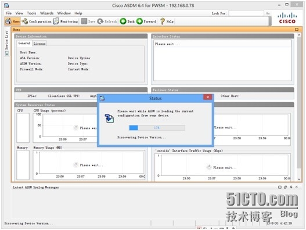Screen dimensions: 306x230
Task: Click the Status dialog title icon
Action: pos(102,98)
